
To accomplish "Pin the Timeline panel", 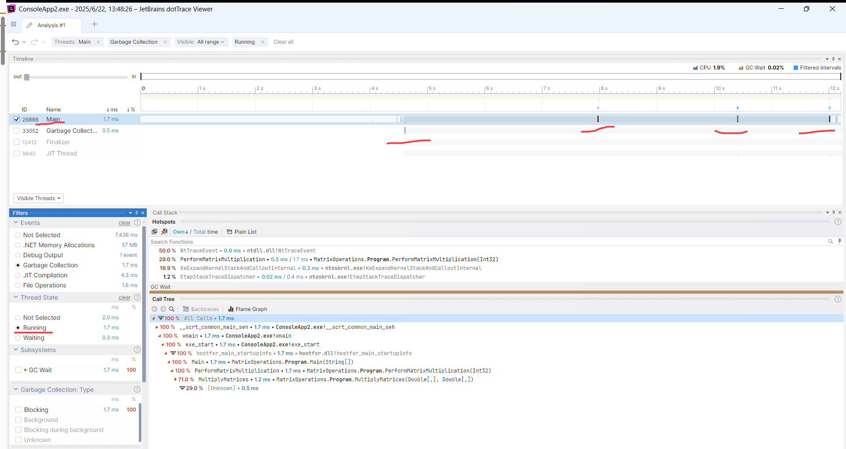I will (833, 59).
